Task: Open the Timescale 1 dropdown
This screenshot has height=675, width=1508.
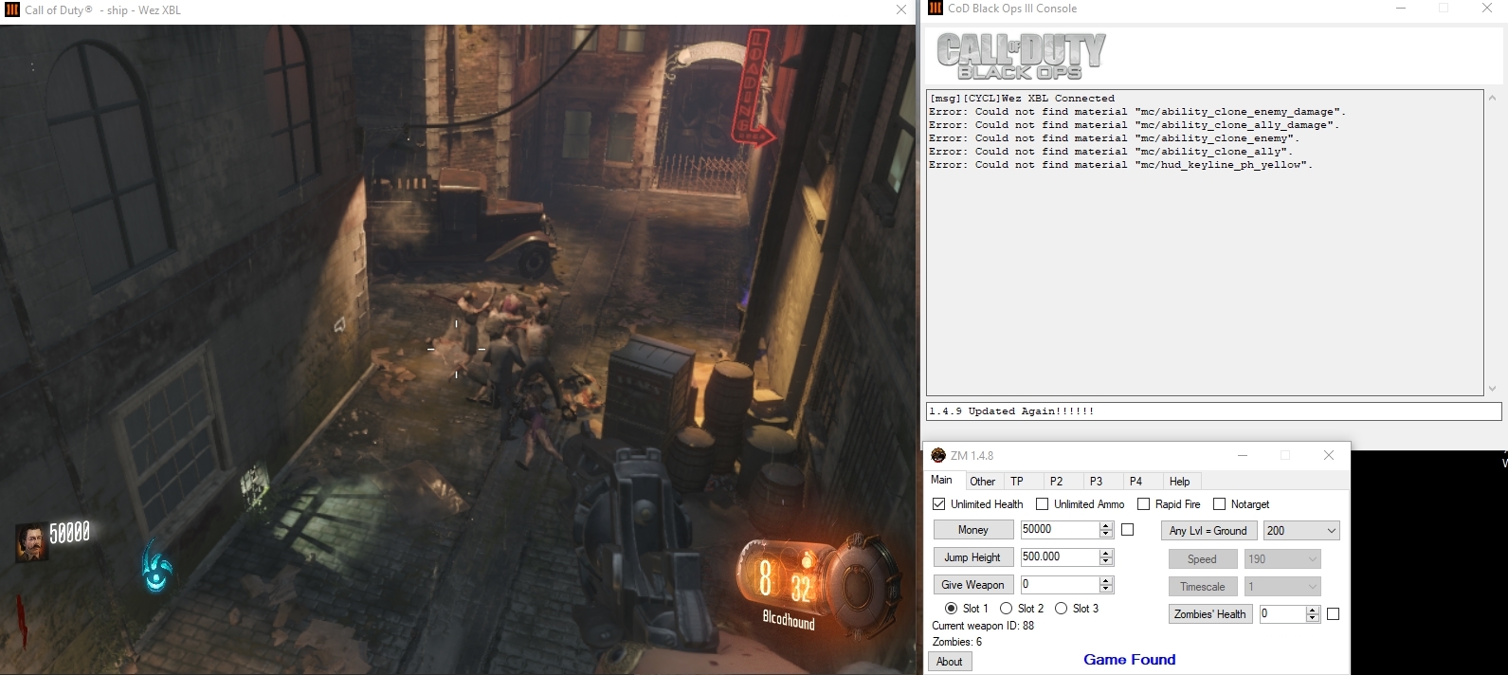Action: point(1282,587)
